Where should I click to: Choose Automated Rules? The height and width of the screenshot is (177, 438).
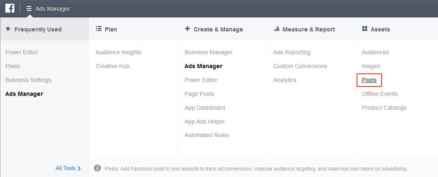pos(207,135)
